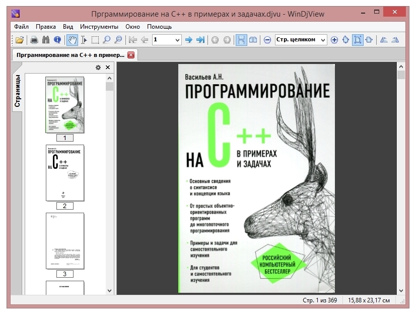Select page 2 thumbnail
The image size is (418, 318).
65,173
